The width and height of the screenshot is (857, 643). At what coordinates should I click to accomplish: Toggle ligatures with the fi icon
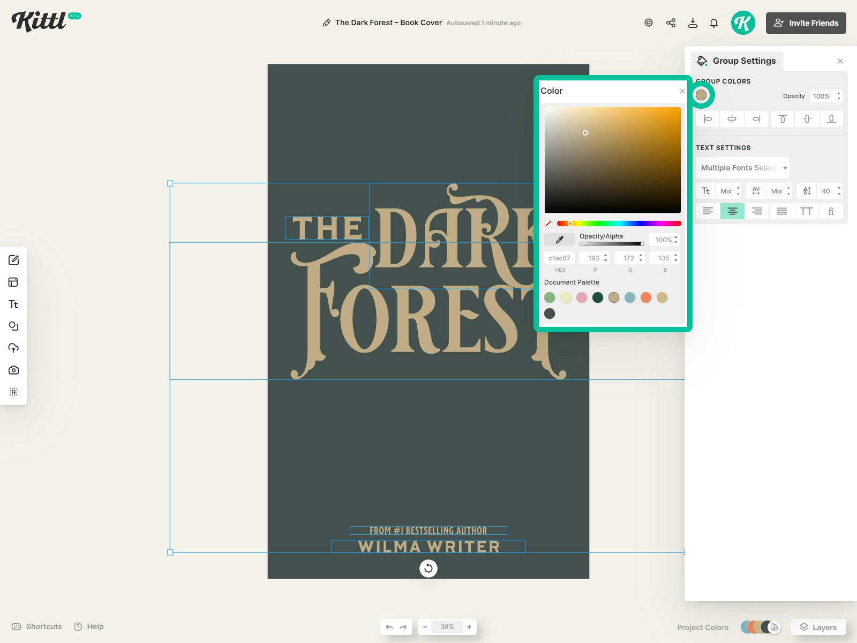click(831, 211)
